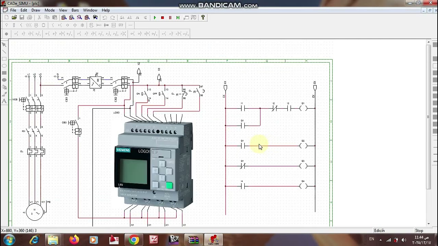Select the paint bucket fill tool
This screenshot has height=246, width=438.
4,87
